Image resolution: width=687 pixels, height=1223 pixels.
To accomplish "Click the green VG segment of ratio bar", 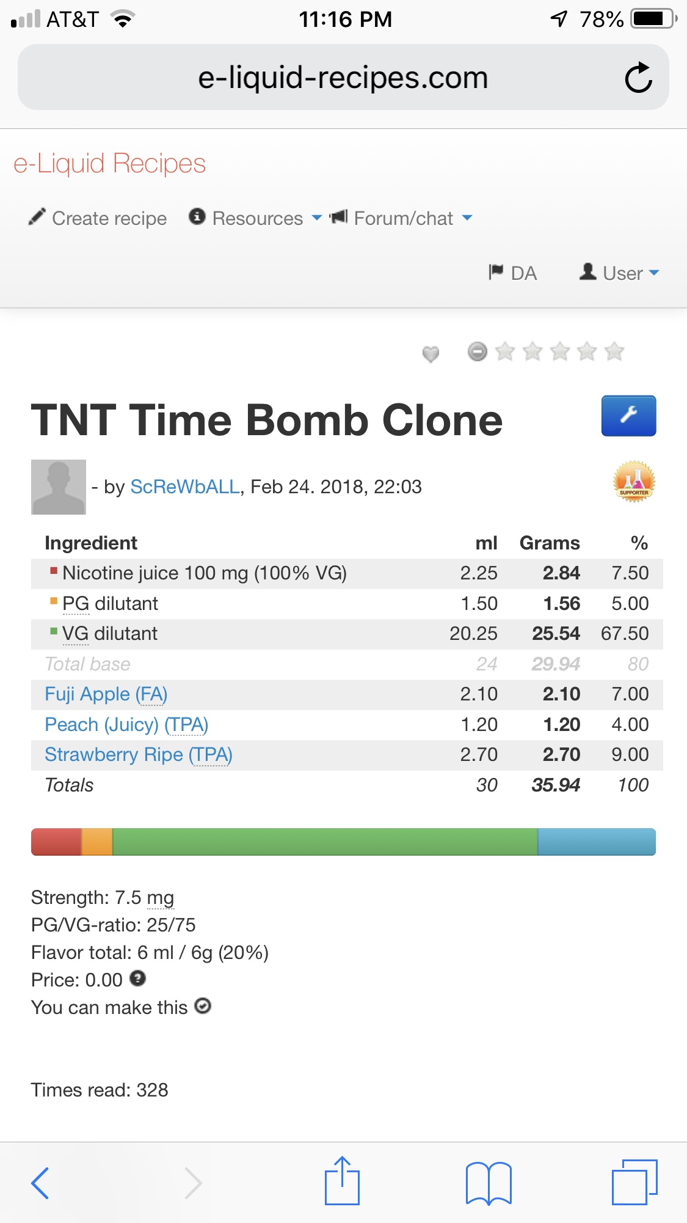I will pyautogui.click(x=325, y=842).
